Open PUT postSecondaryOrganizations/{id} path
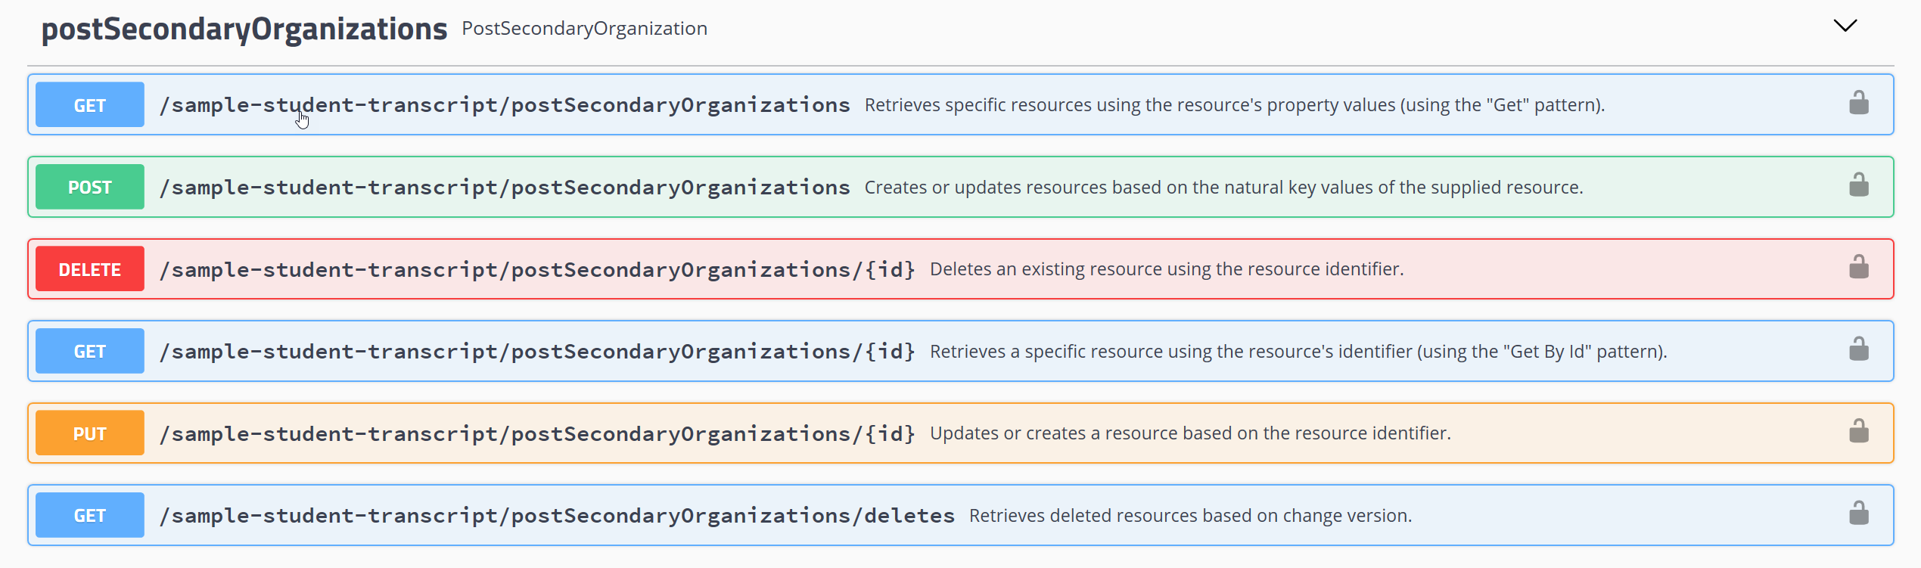 coord(537,433)
